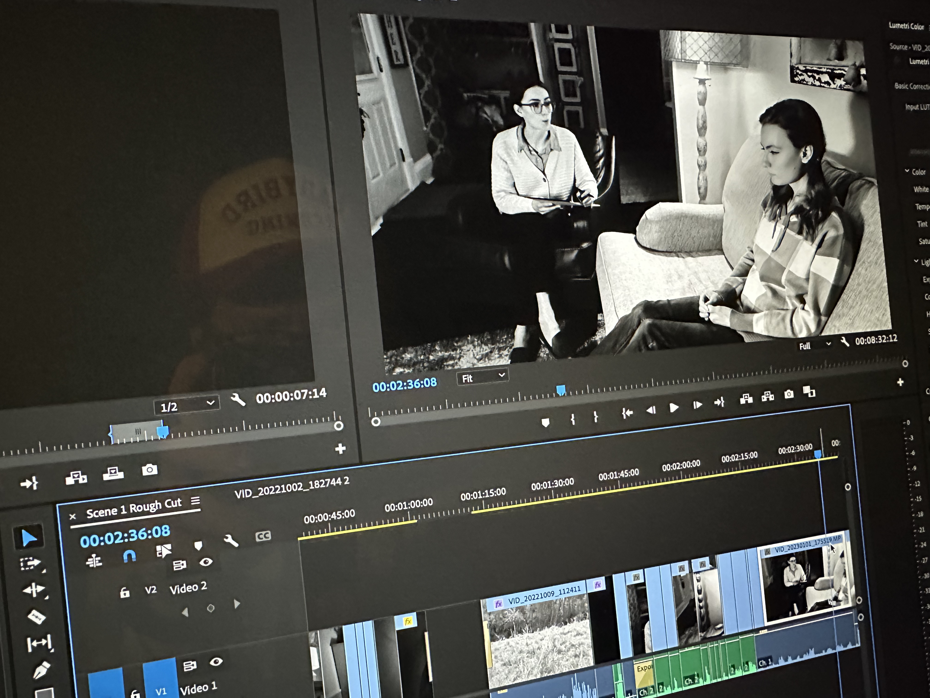
Task: Click the Overwrite button in Source monitor
Action: [x=113, y=473]
